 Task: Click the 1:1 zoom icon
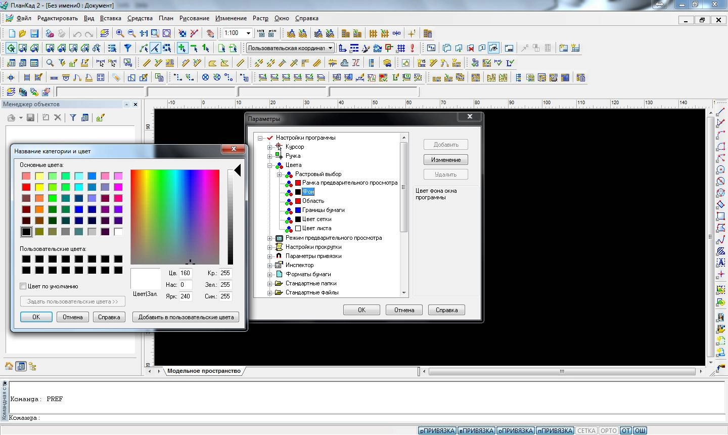tap(144, 33)
